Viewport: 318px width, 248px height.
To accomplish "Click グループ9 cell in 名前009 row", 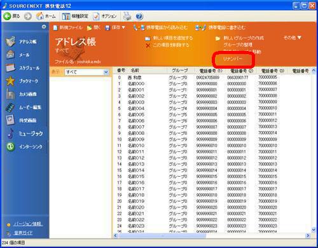I will click(x=178, y=139).
